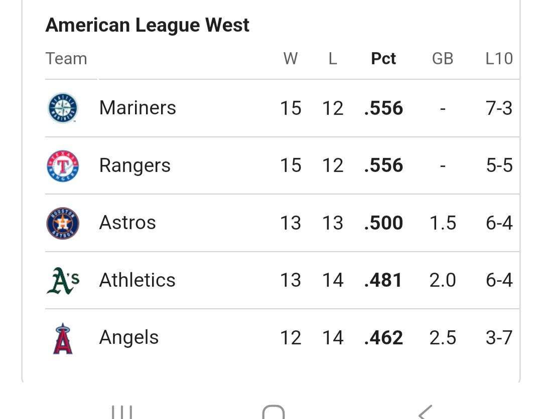The image size is (542, 419).
Task: Sort standings by Pct column header
Action: click(x=383, y=58)
